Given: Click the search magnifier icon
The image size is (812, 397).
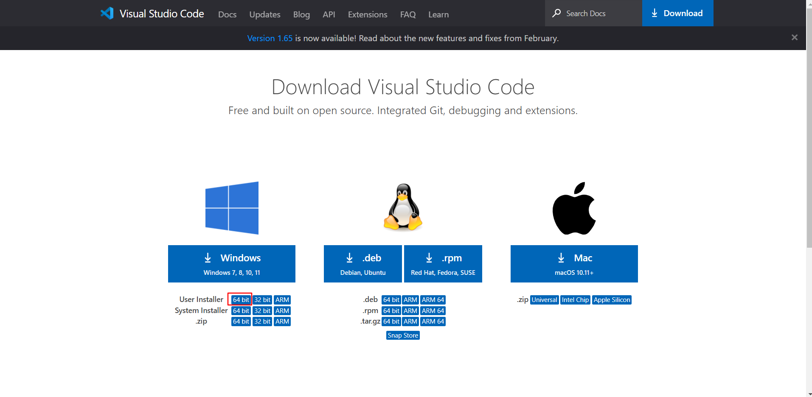Looking at the screenshot, I should [556, 13].
